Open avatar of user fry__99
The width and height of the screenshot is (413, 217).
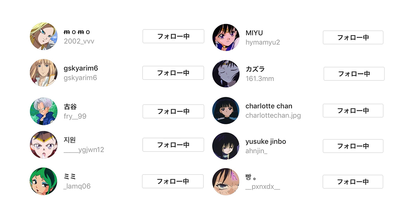pos(44,111)
